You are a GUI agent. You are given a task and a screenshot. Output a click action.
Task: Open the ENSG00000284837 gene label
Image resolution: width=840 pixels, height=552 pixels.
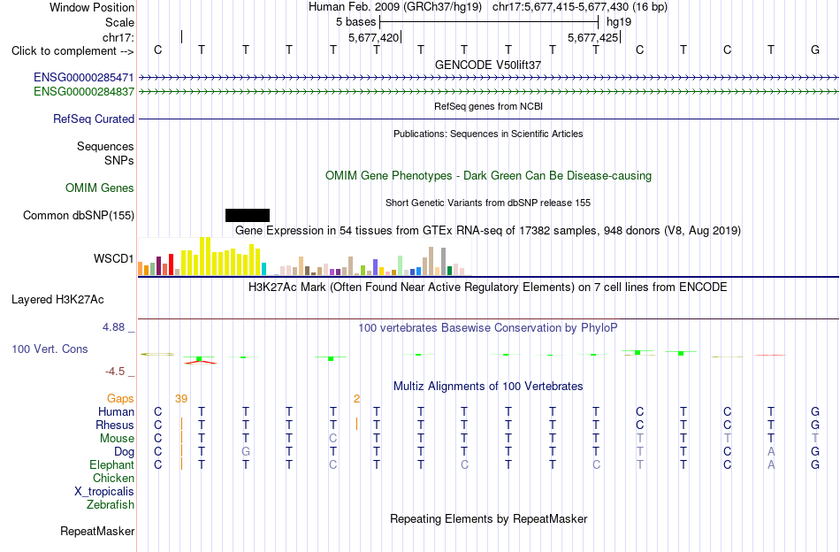(x=84, y=92)
